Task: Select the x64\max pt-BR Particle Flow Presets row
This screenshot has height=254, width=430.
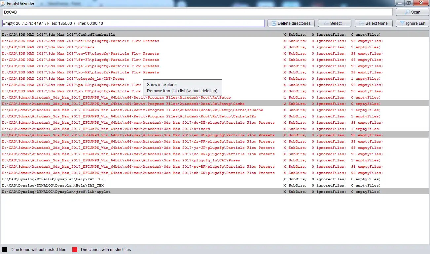Action: point(215,167)
